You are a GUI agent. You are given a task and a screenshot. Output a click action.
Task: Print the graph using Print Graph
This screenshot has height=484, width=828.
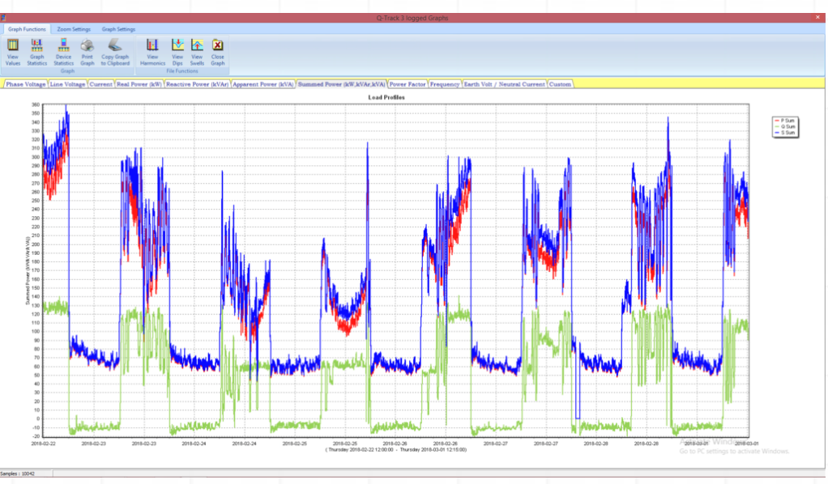coord(87,50)
